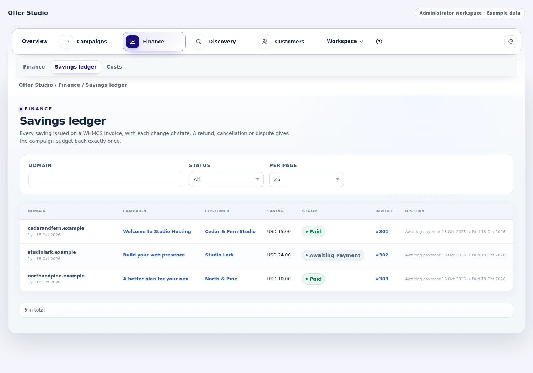Open Welcome to Studio Hosting campaign link
The height and width of the screenshot is (373, 533).
pos(157,232)
